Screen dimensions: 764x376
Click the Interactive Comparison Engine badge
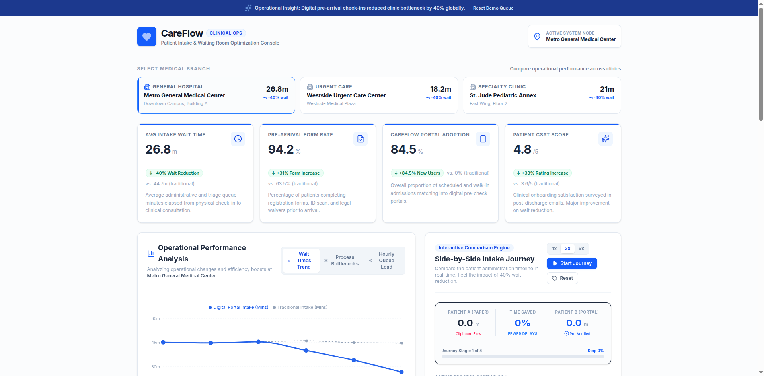[474, 248]
